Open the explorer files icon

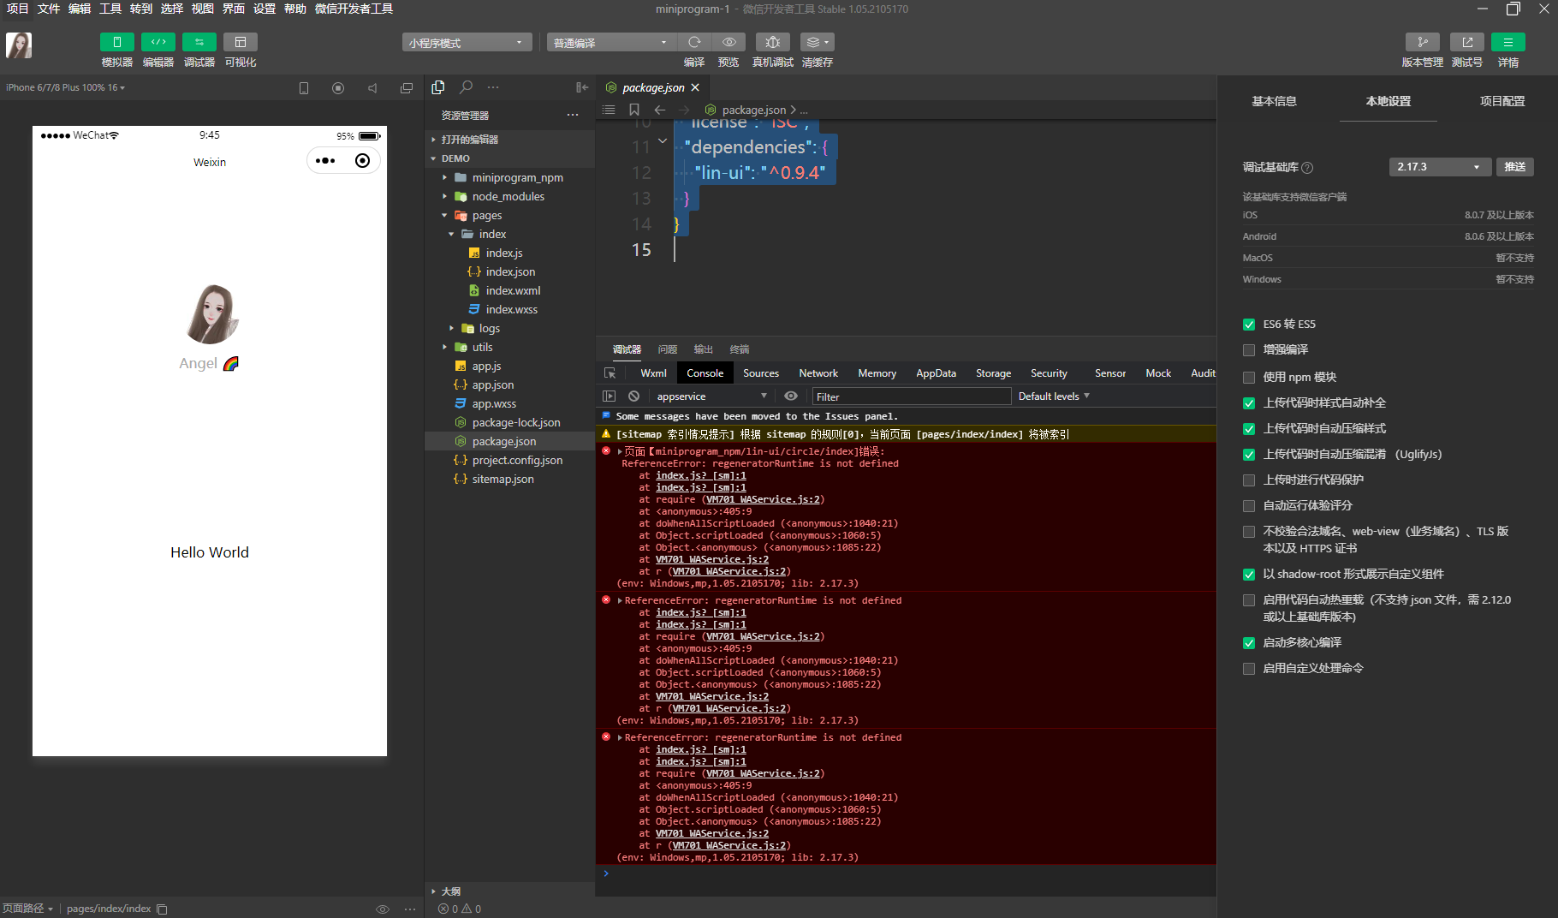click(x=438, y=87)
